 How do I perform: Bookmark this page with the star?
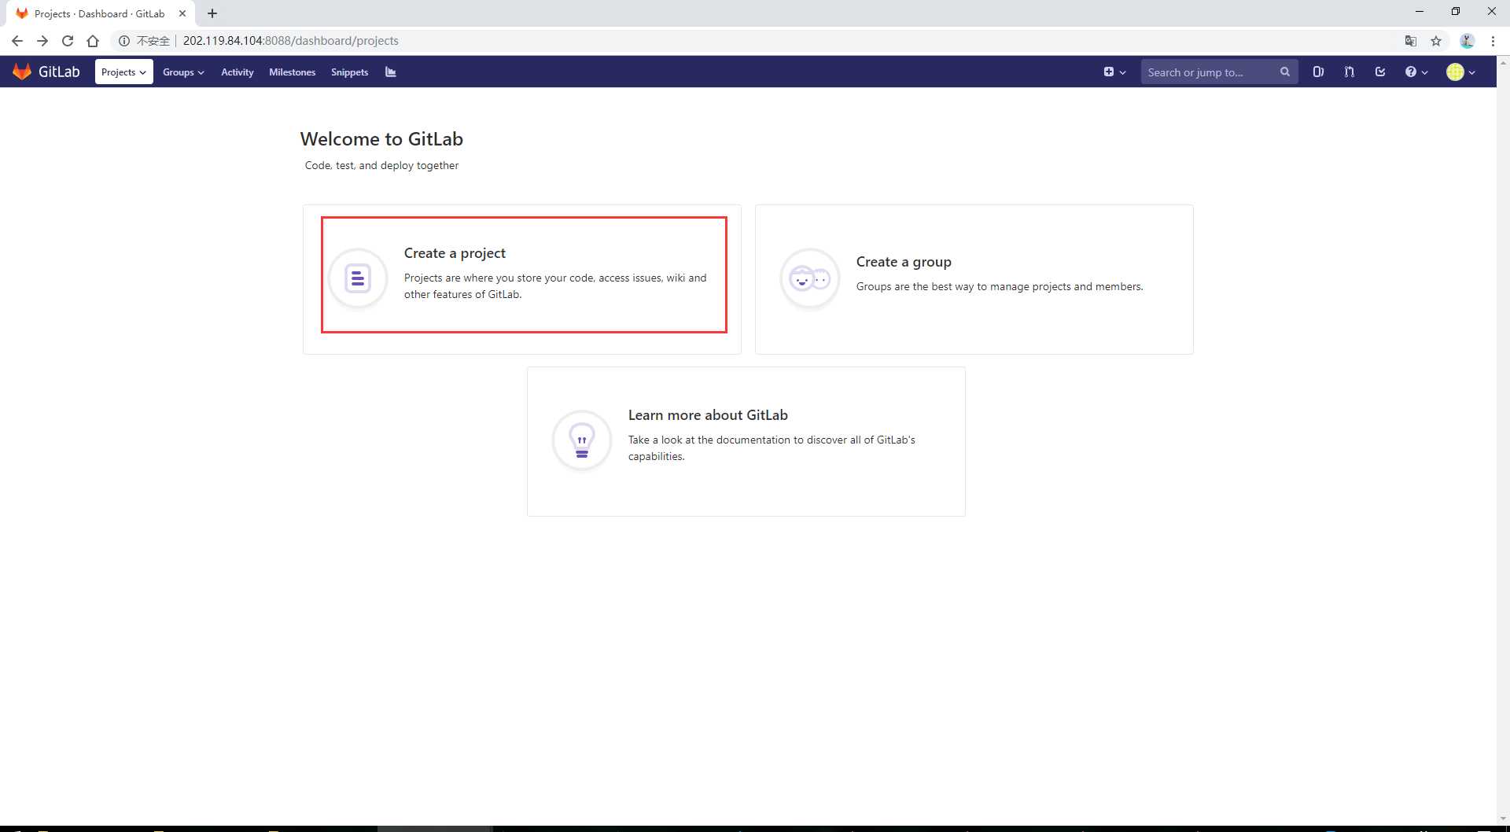[1436, 41]
